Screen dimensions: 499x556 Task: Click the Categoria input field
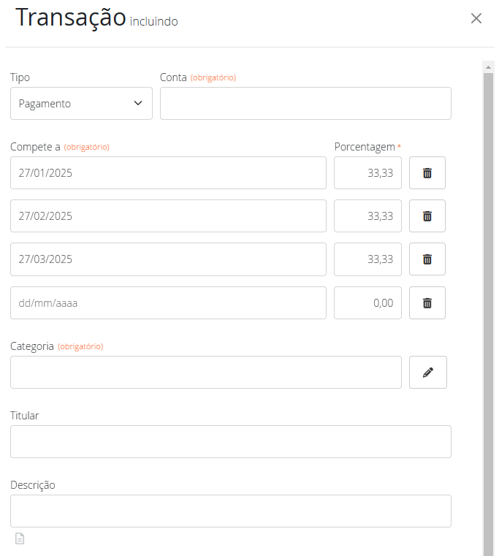[205, 373]
